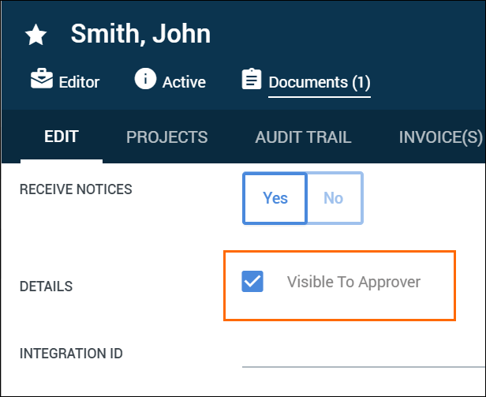
Task: Click the INTEGRATION ID label
Action: point(71,354)
